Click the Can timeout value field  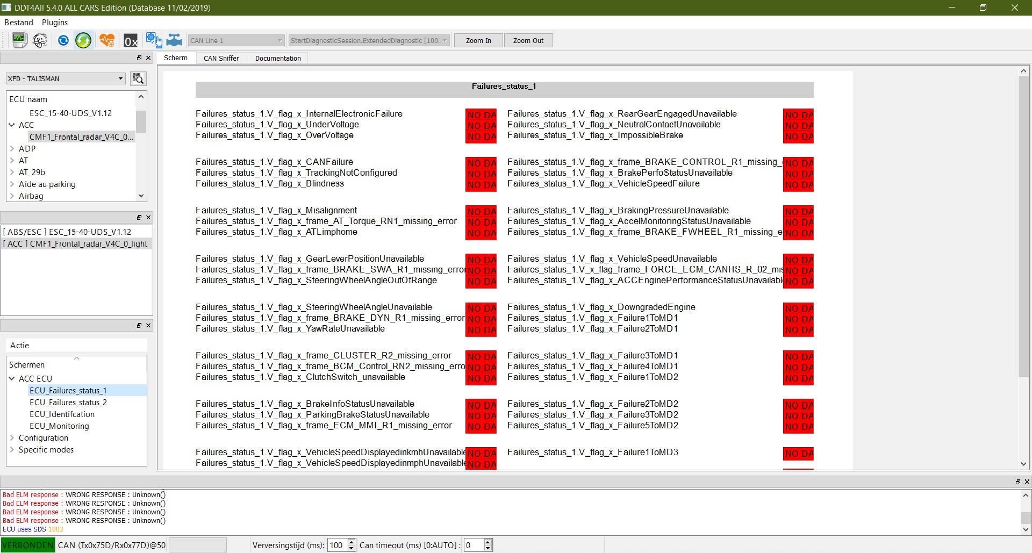pyautogui.click(x=474, y=545)
